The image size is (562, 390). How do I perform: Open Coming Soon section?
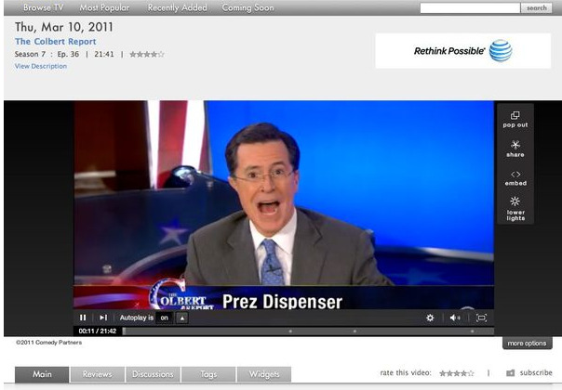click(248, 7)
